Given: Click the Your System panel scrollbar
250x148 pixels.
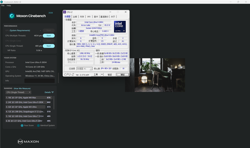Looking at the screenshot, I should tap(58, 78).
